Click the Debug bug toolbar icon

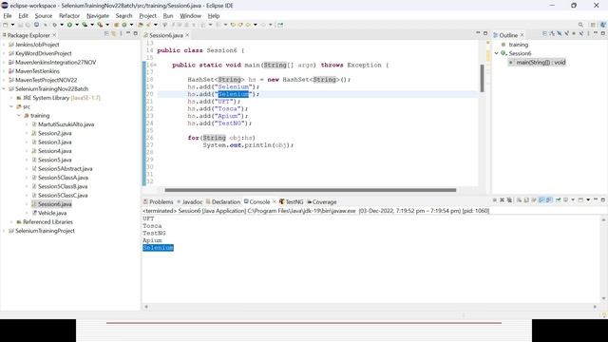click(55, 25)
